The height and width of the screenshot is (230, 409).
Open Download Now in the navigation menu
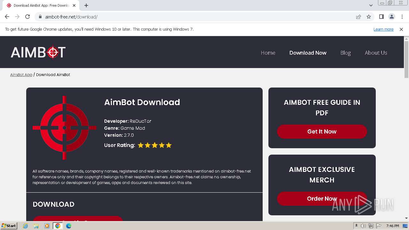pos(308,53)
